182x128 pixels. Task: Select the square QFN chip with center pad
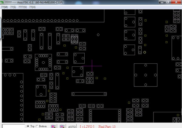pyautogui.click(x=43, y=62)
